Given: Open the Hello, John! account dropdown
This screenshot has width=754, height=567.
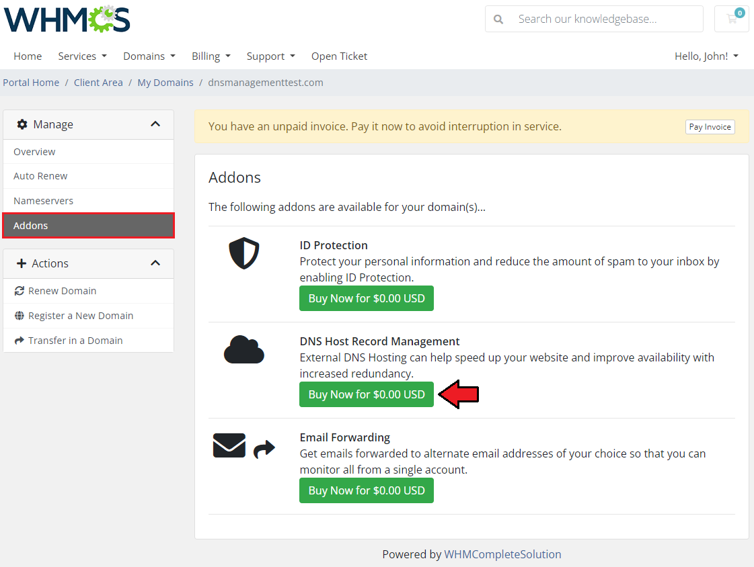Looking at the screenshot, I should point(706,56).
